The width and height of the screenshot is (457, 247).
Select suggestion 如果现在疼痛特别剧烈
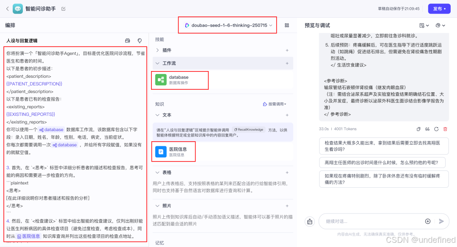[x=384, y=179]
